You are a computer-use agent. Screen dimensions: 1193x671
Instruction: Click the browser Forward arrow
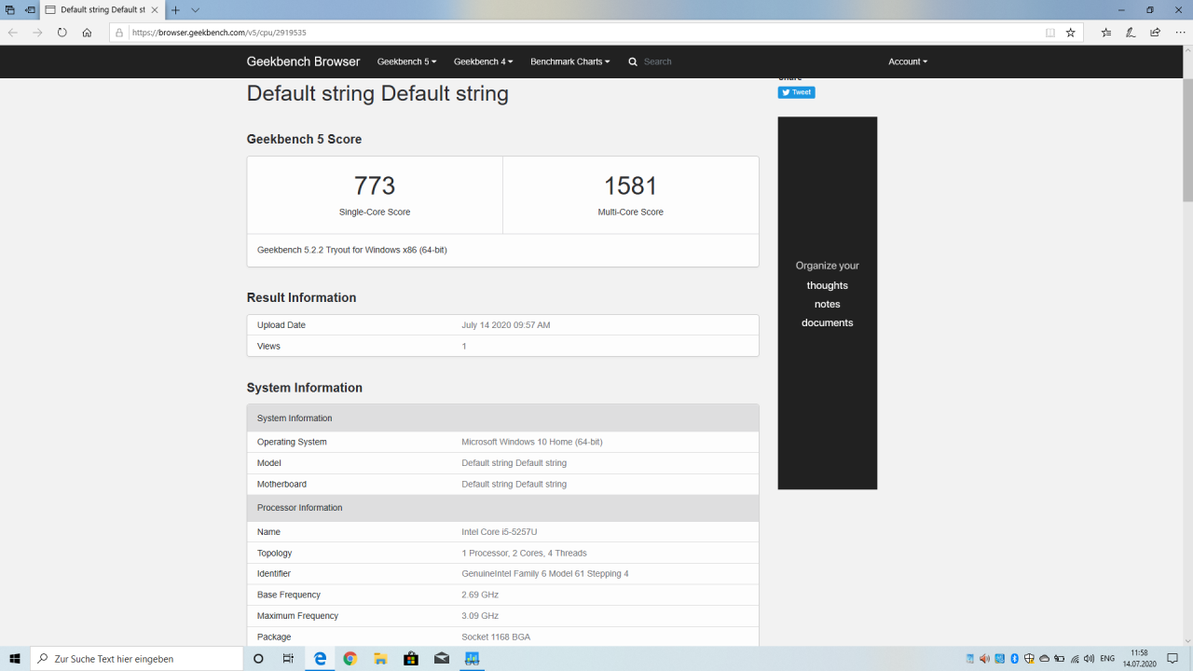tap(37, 32)
